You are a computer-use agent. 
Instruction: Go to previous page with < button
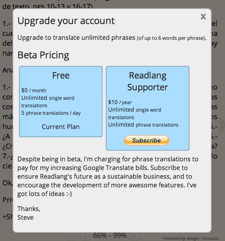coord(86,236)
